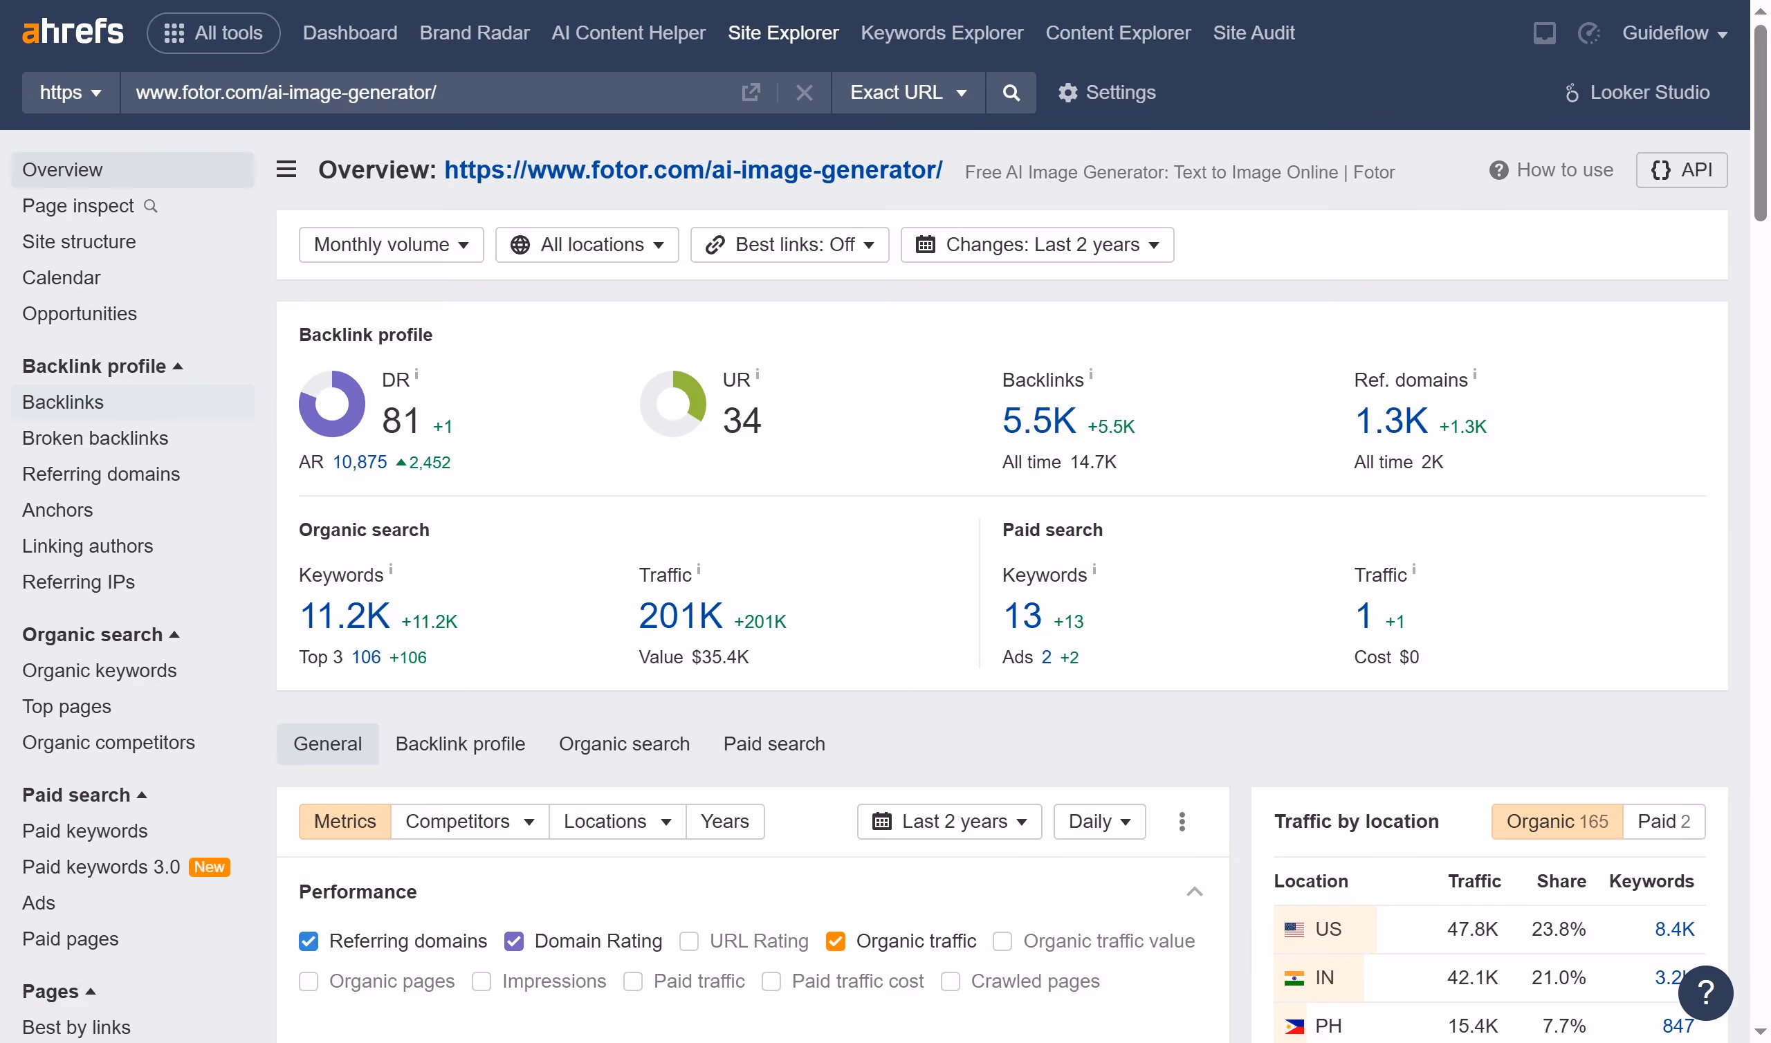The width and height of the screenshot is (1771, 1043).
Task: Open chart Last 2 years date dropdown
Action: click(949, 822)
